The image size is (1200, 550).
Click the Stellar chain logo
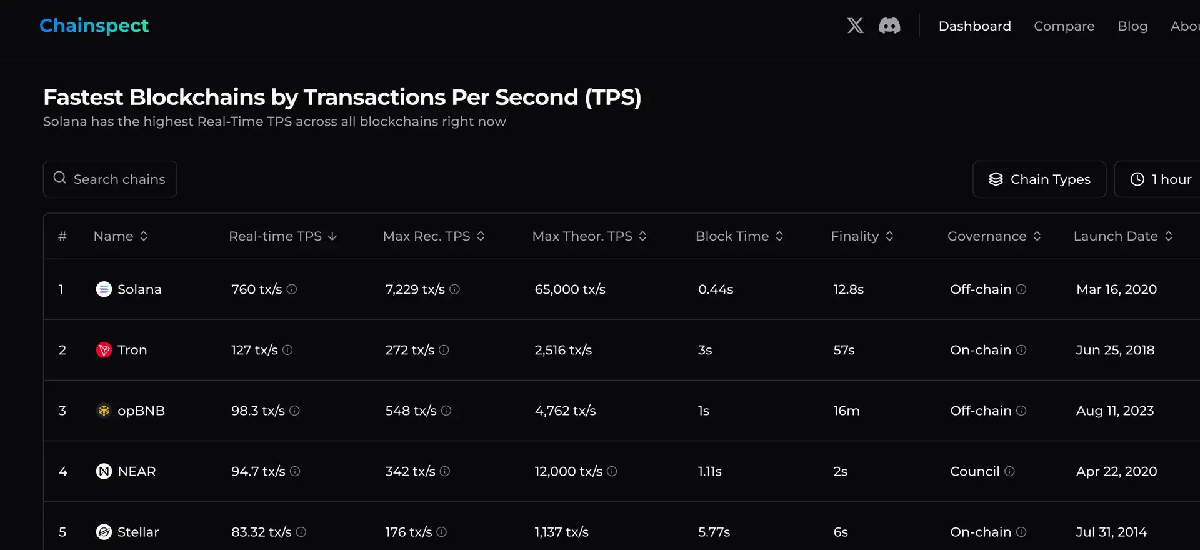104,532
